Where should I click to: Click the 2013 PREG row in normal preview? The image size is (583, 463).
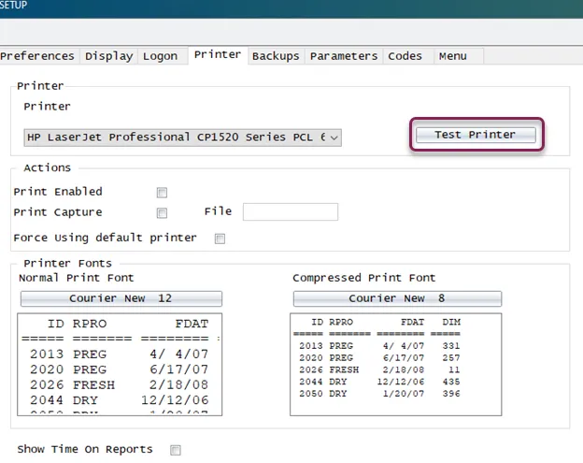click(119, 354)
